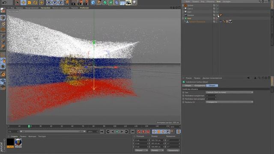The image size is (274, 154).
Task: Toggle the Z axis lock
Action: [x=60, y=3]
